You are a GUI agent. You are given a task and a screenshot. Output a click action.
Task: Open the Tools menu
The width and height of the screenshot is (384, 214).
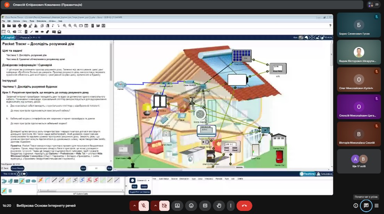pyautogui.click(x=32, y=21)
